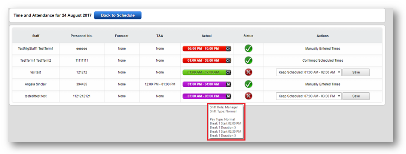Image resolution: width=406 pixels, height=154 pixels.
Task: Click red X status for testedittest test
Action: [248, 96]
